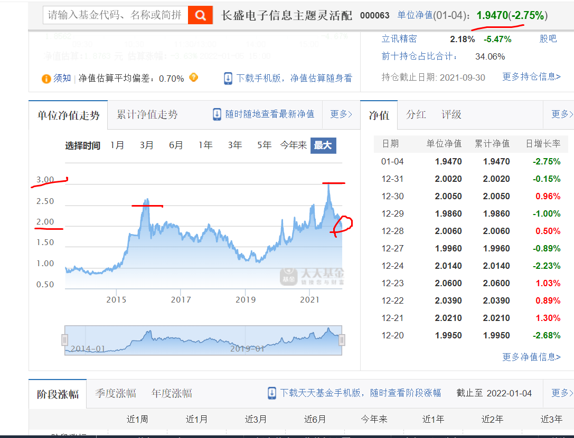Click the 12-24 daily growth -2.23%
The height and width of the screenshot is (438, 574).
(547, 266)
